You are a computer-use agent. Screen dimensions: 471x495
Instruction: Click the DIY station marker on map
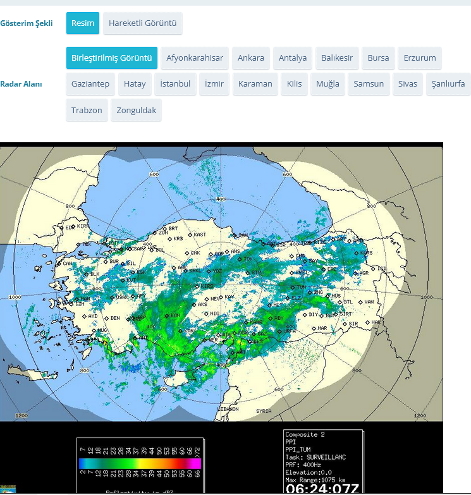point(305,315)
